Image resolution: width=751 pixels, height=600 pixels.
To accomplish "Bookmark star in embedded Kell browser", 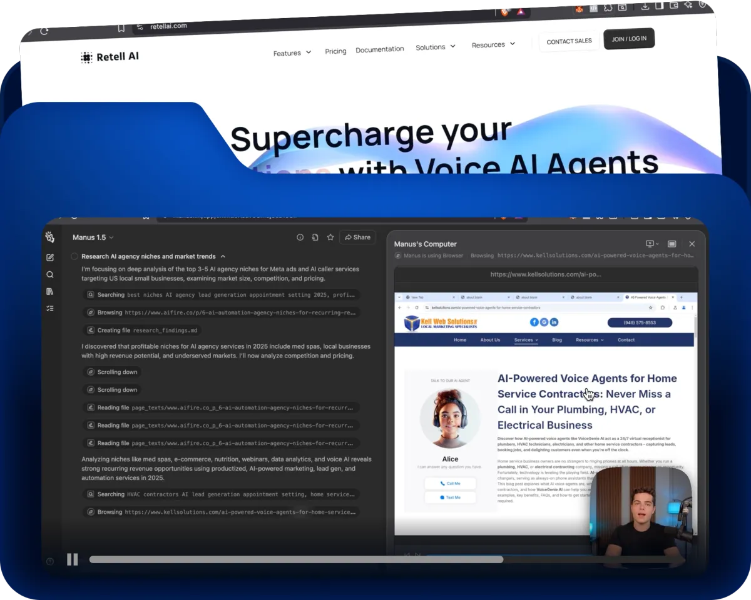I will pos(651,307).
